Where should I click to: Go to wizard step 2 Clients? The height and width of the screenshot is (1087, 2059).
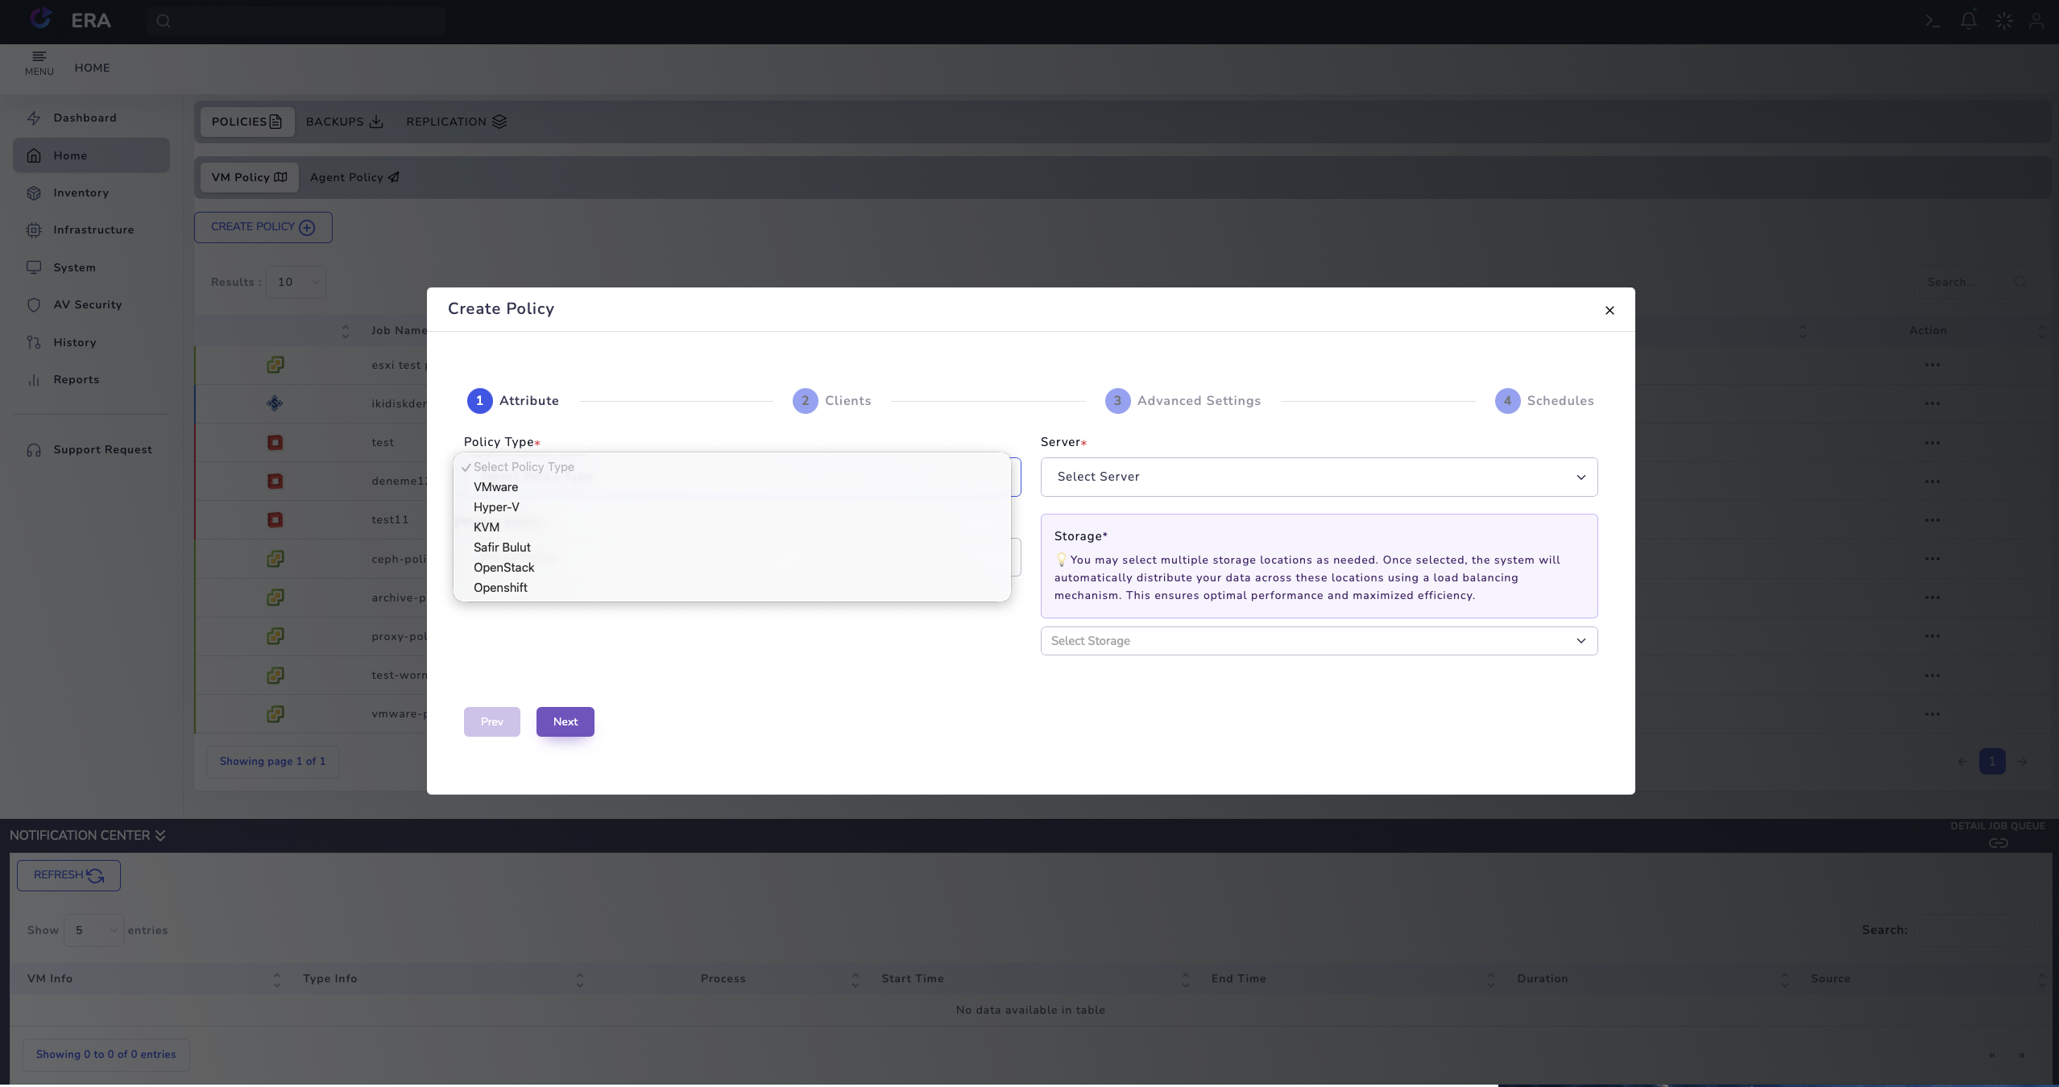coord(831,401)
